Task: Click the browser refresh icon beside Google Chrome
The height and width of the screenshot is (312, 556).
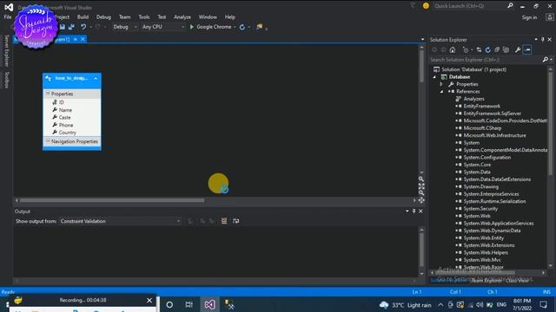Action: [242, 27]
